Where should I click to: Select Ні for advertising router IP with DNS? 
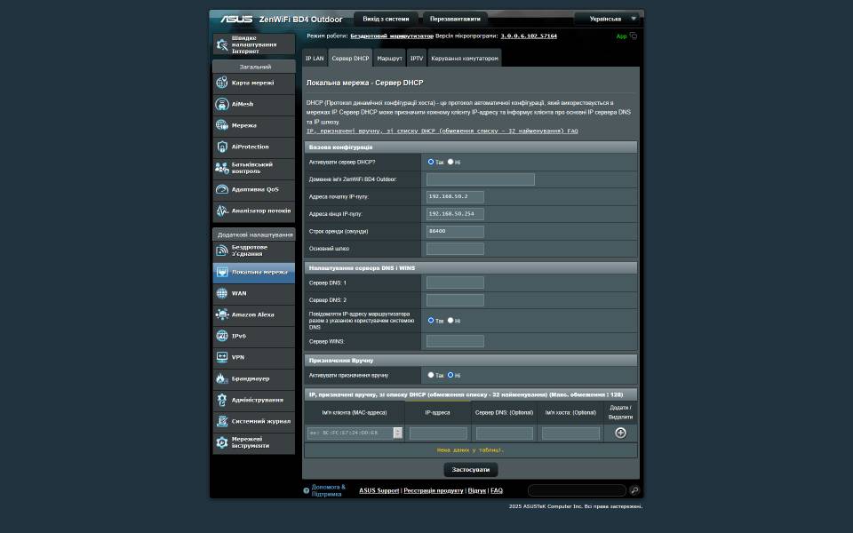click(450, 320)
